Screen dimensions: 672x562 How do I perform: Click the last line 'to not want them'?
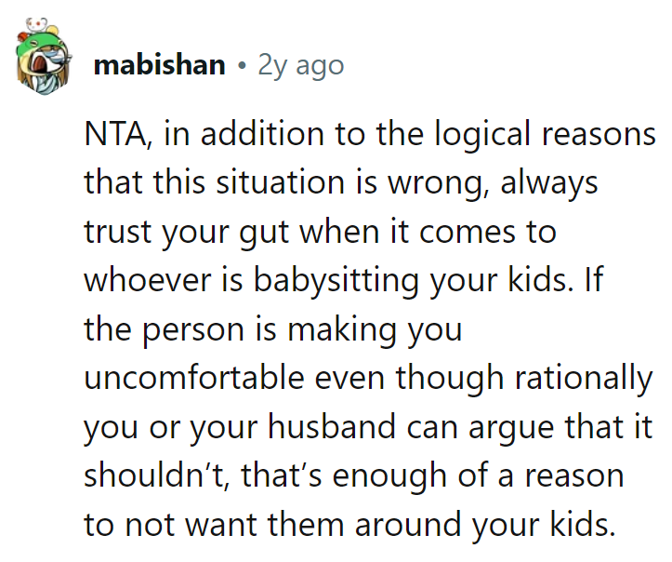349,524
